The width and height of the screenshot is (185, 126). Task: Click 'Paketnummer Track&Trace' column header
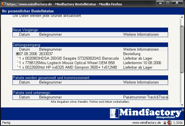[x=146, y=97]
